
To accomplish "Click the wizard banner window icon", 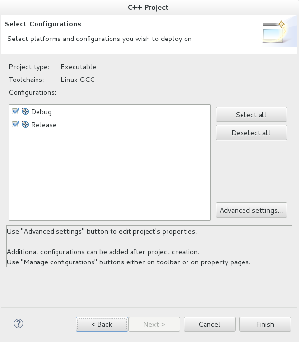I will coord(274,32).
